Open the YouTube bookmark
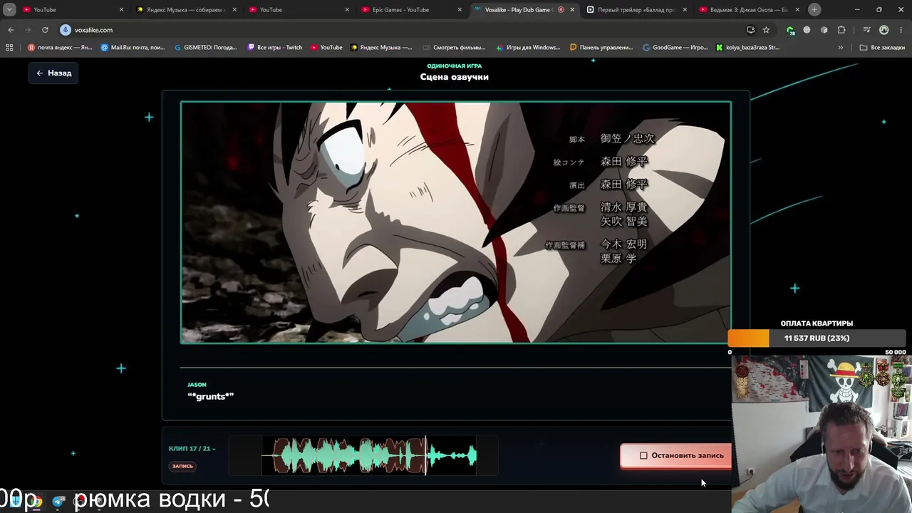This screenshot has width=912, height=513. coord(326,48)
